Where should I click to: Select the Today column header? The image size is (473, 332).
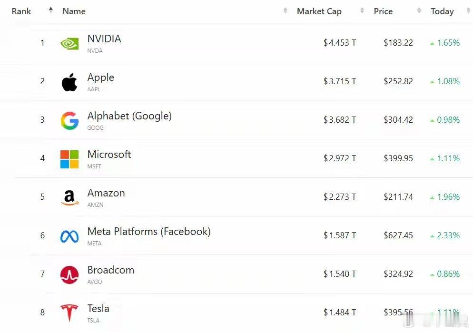pos(442,11)
